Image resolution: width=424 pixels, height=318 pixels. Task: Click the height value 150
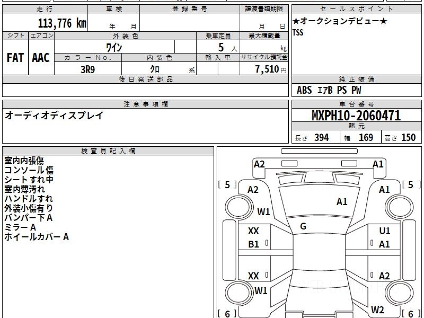point(408,137)
